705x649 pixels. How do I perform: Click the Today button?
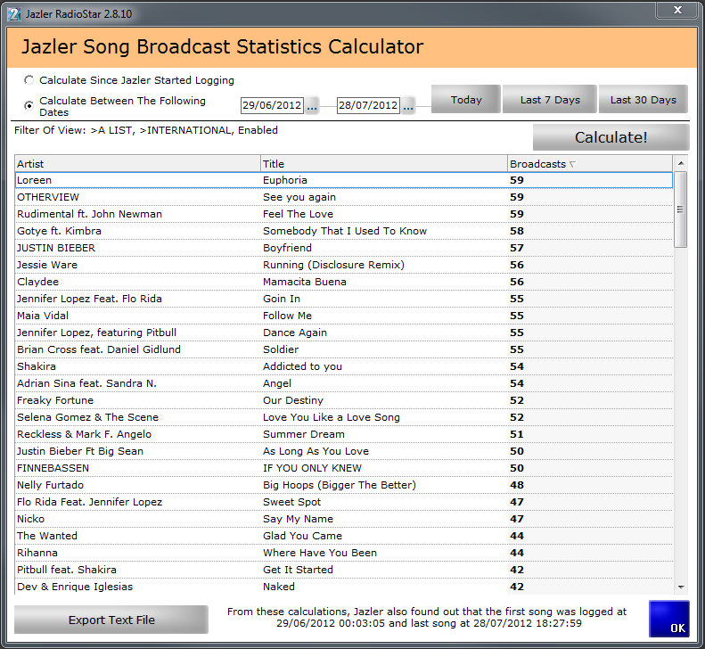[x=466, y=99]
